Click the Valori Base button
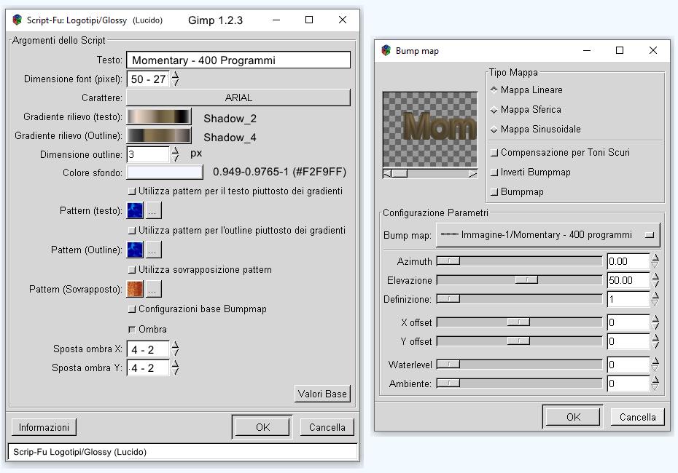678x473 pixels. 322,394
